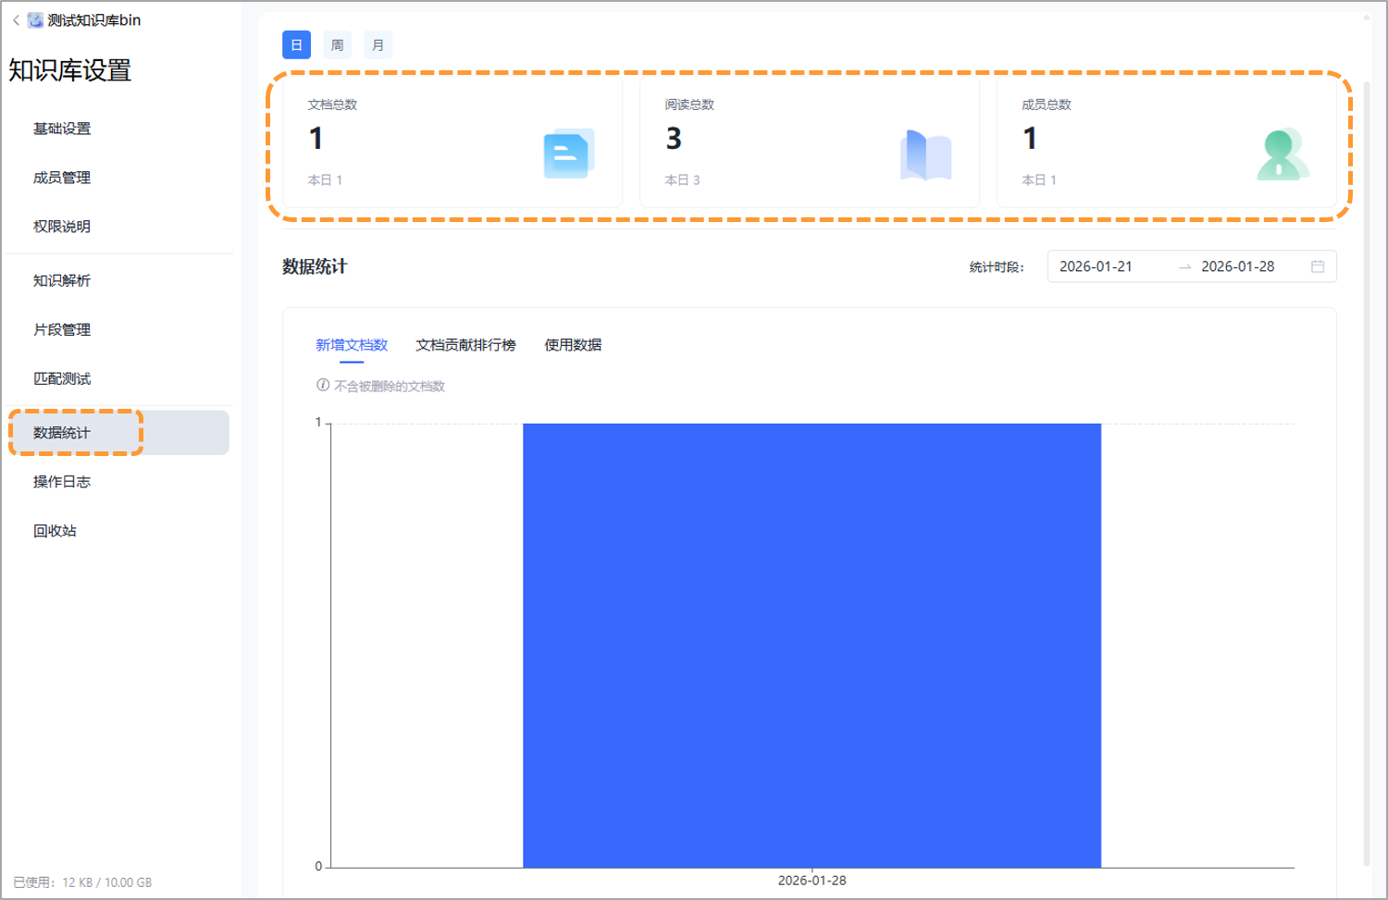Image resolution: width=1388 pixels, height=900 pixels.
Task: Select the 日 time granularity toggle
Action: [296, 44]
